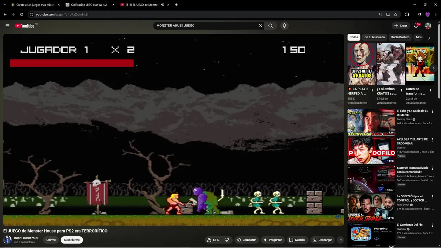Open the Chrome three-dot menu
The image size is (441, 248).
point(436,14)
